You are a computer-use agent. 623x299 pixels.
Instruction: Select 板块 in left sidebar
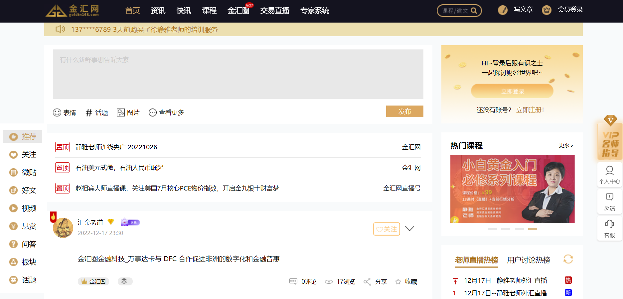click(23, 262)
